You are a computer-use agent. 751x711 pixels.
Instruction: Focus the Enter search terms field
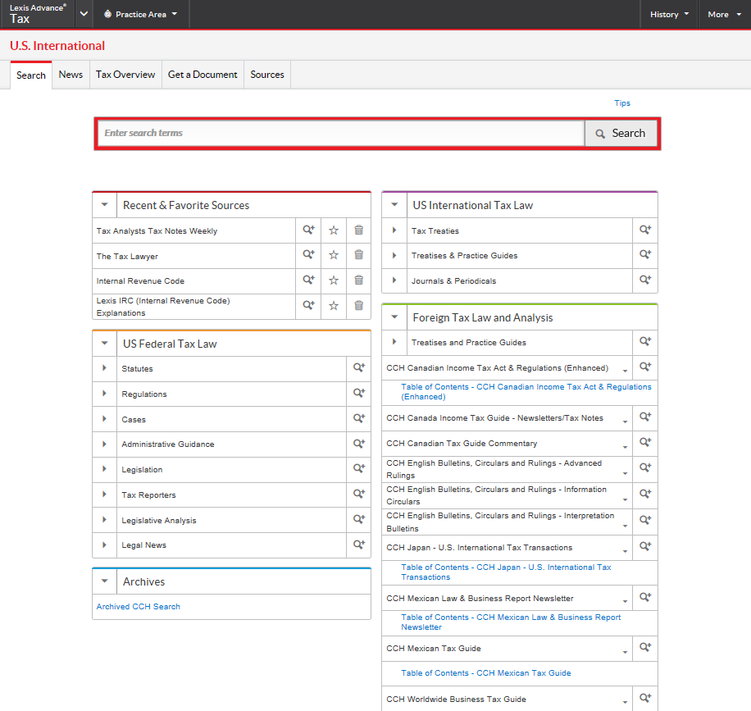[x=341, y=133]
